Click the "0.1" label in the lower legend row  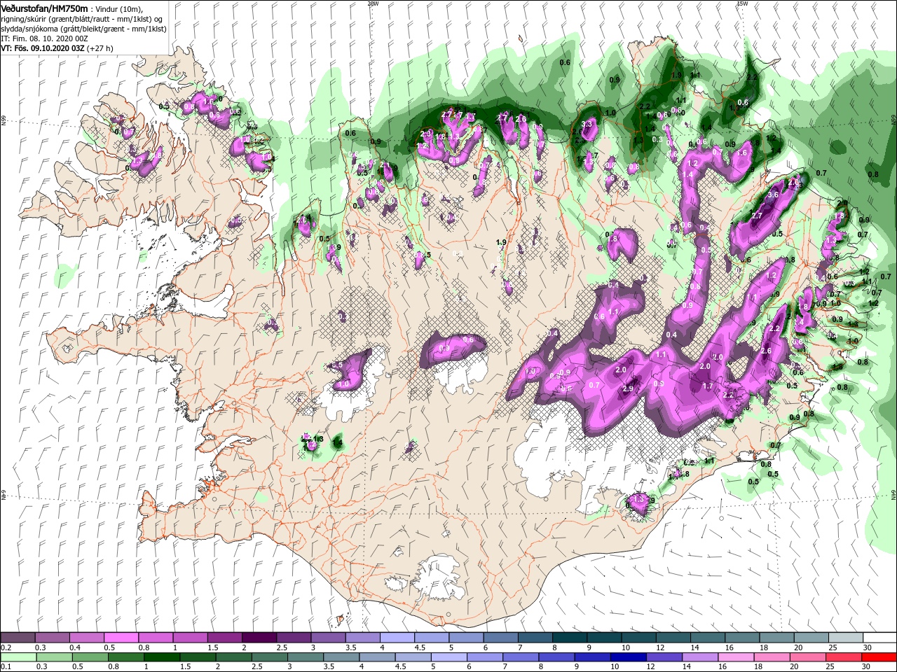[x=6, y=667]
